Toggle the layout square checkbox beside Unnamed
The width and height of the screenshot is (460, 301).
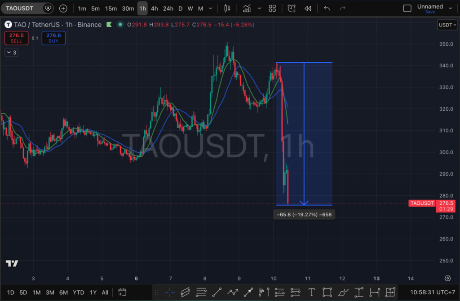tap(407, 9)
